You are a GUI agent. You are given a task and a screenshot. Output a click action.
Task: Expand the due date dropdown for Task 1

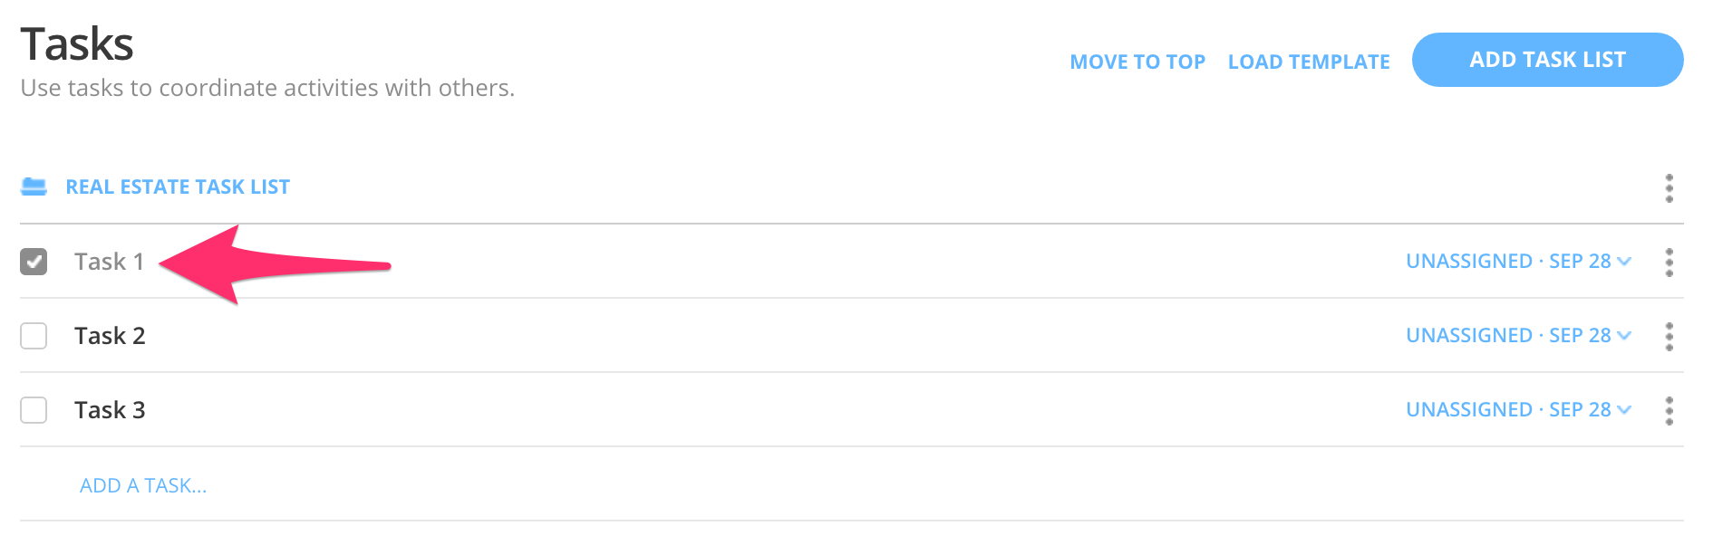point(1623,262)
